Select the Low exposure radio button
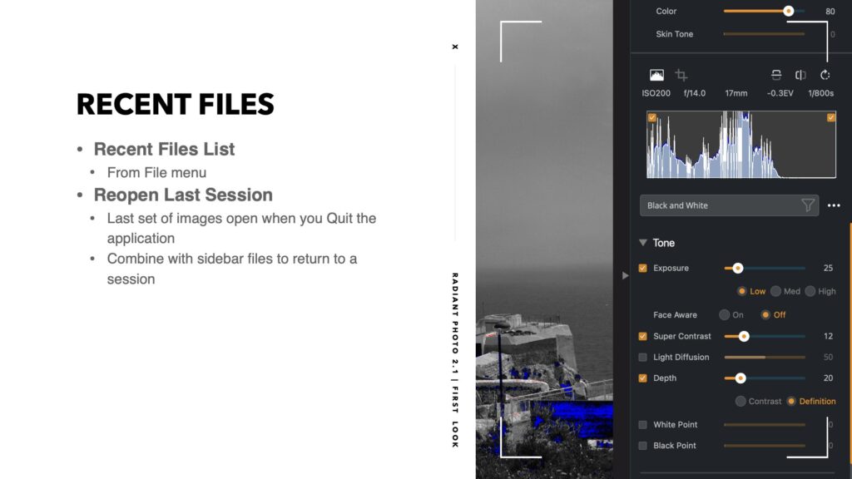852x479 pixels. (741, 292)
